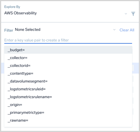Click the Clear All link
Viewport: 140px width, 132px height.
tap(127, 30)
